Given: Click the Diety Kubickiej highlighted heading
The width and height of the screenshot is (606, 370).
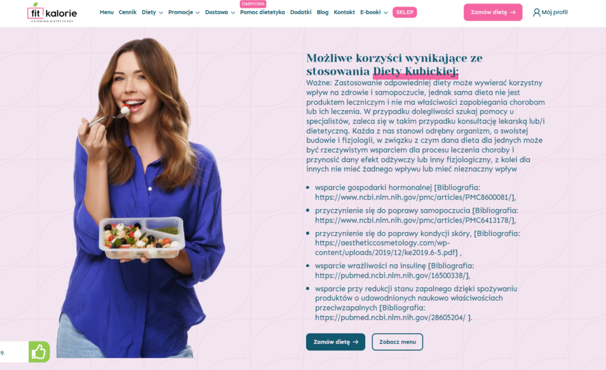Looking at the screenshot, I should (x=415, y=72).
